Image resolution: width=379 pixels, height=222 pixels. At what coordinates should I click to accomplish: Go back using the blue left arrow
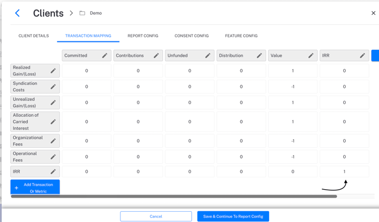(x=18, y=13)
